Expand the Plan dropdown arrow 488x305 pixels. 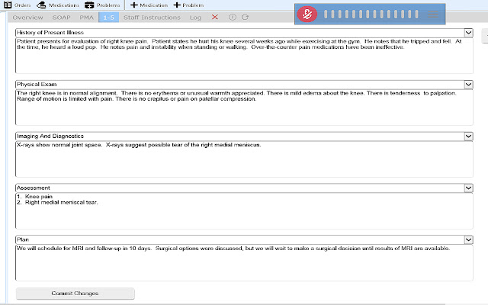click(468, 239)
